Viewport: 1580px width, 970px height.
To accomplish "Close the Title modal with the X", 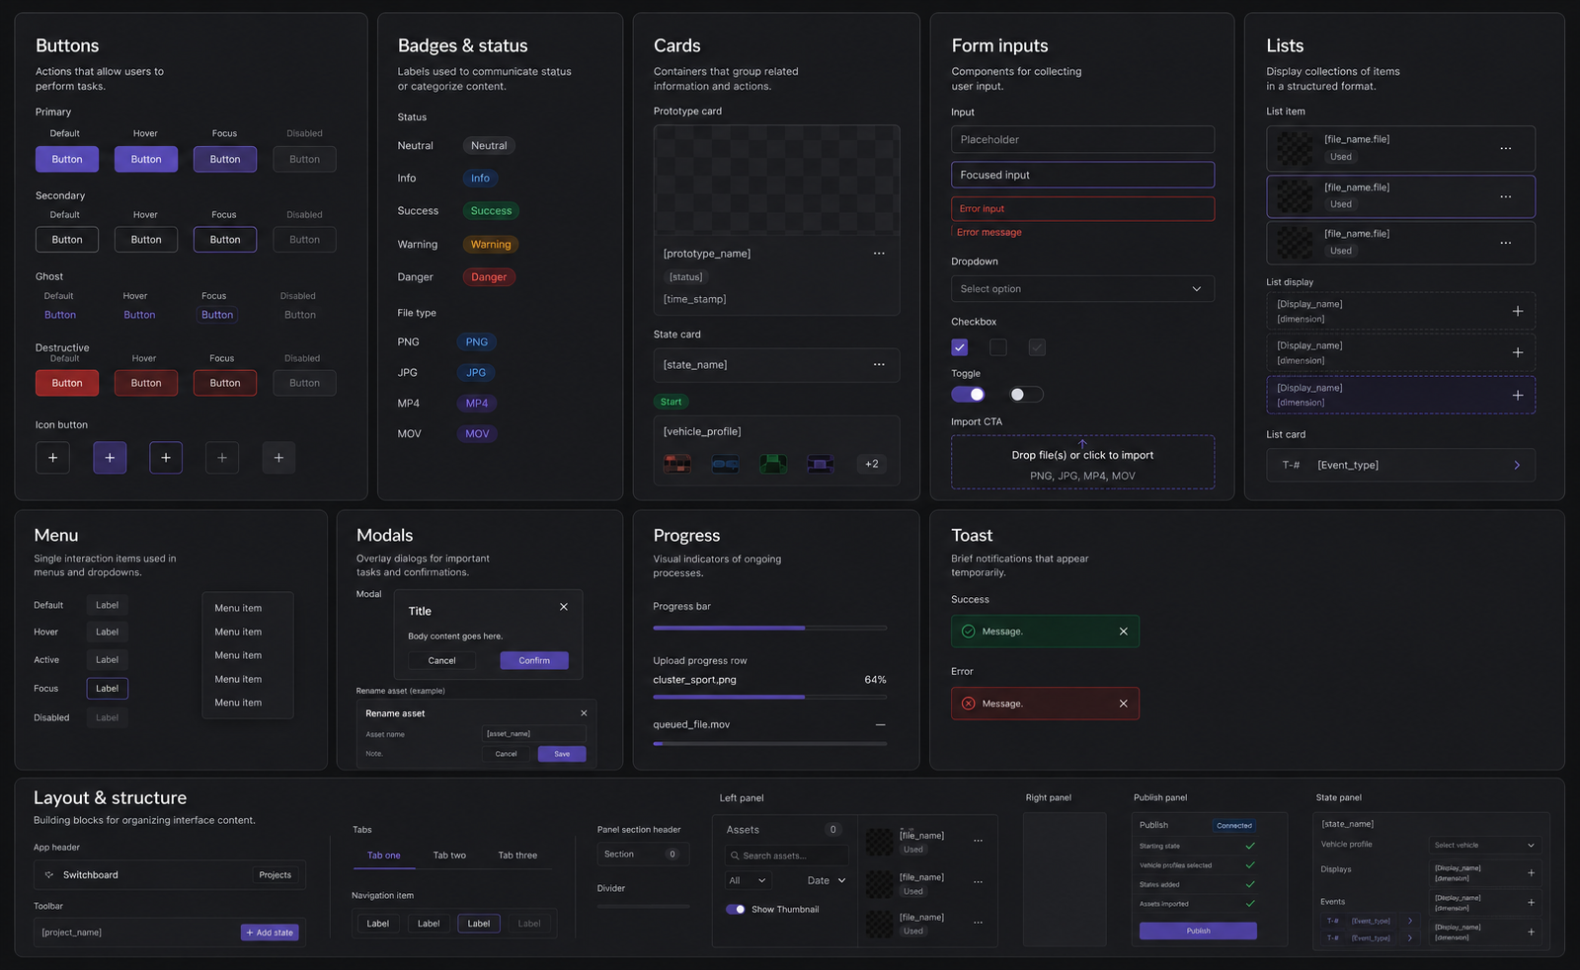I will pyautogui.click(x=564, y=607).
